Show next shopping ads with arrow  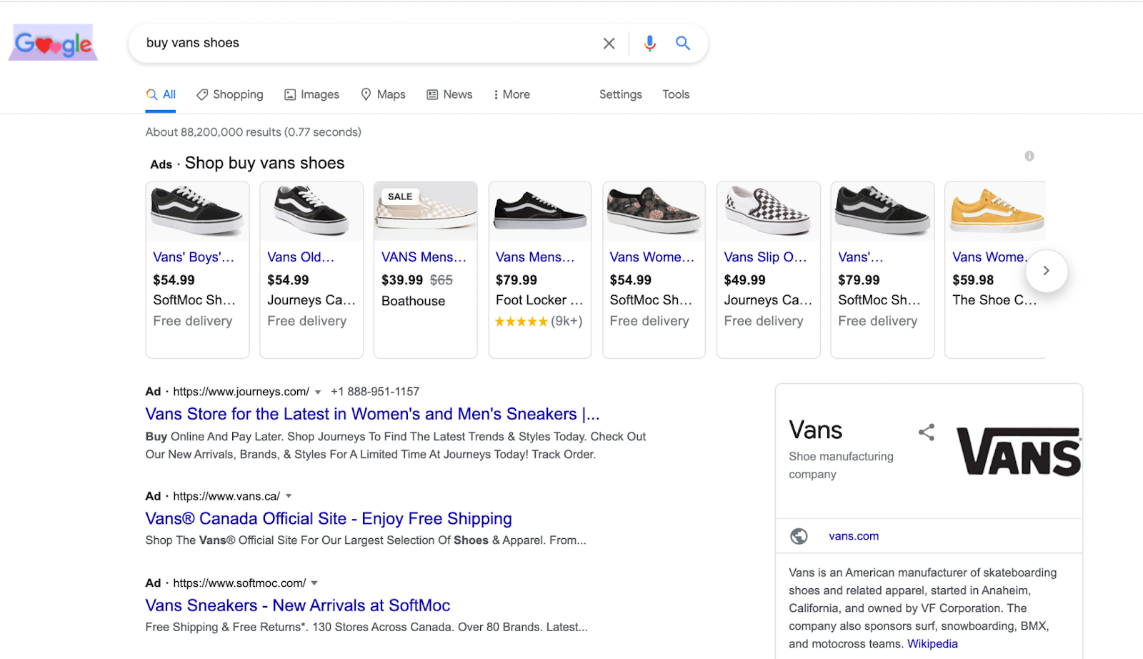tap(1047, 271)
